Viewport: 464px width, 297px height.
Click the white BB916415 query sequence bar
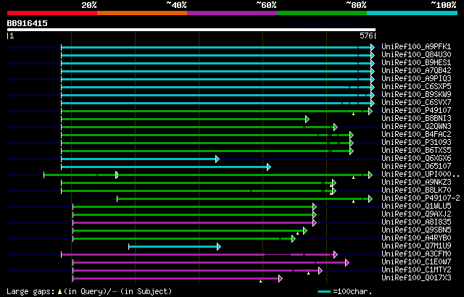tap(191, 30)
